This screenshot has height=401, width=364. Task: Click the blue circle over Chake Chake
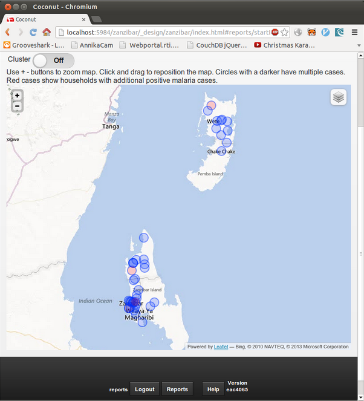point(221,151)
